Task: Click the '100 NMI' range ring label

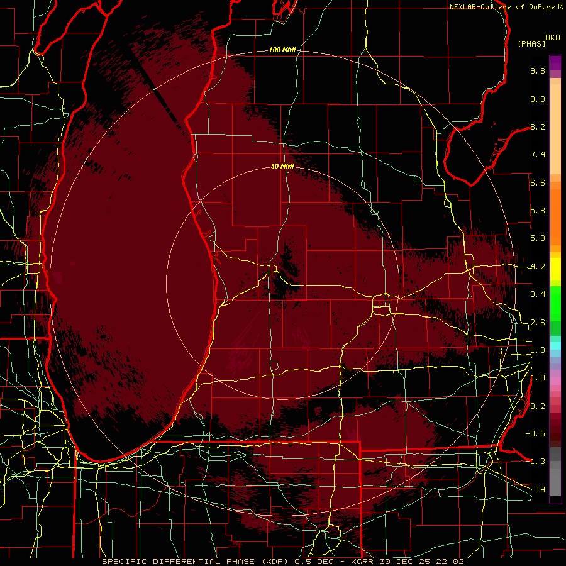Action: (282, 50)
